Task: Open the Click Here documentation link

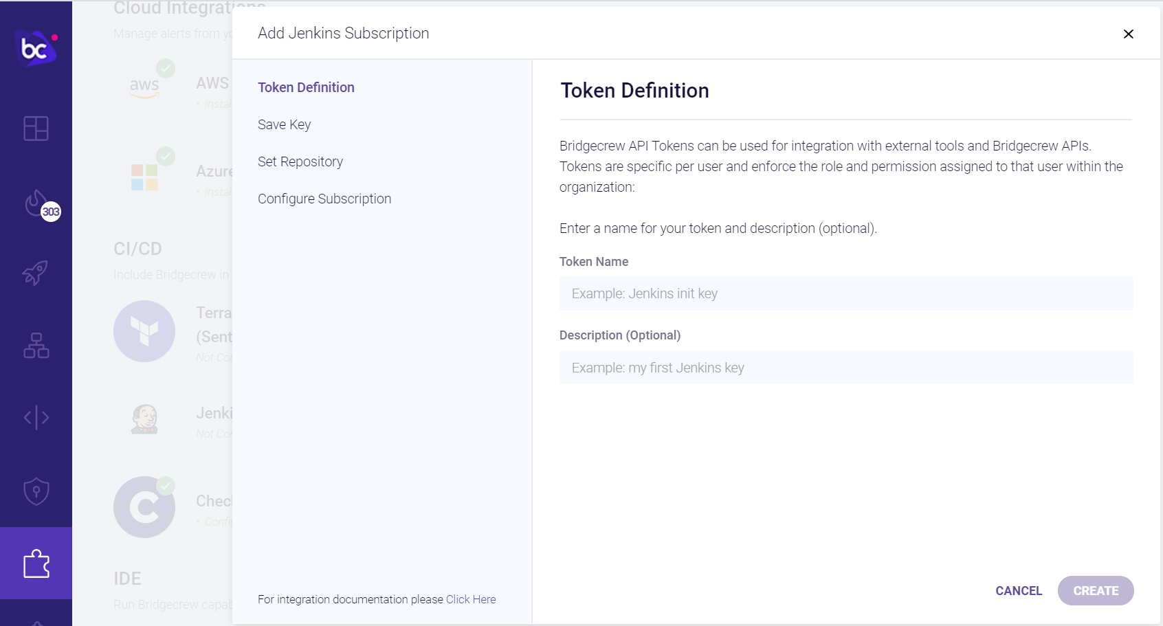Action: 471,599
